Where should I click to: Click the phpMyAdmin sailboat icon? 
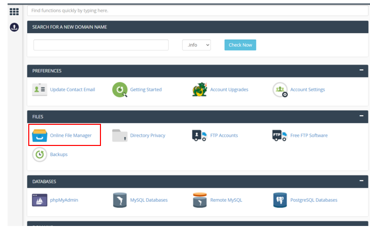39,200
